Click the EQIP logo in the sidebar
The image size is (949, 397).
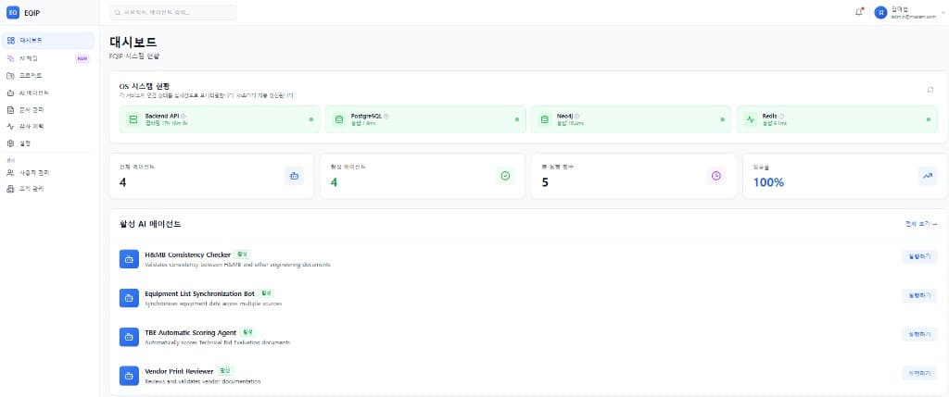point(13,13)
